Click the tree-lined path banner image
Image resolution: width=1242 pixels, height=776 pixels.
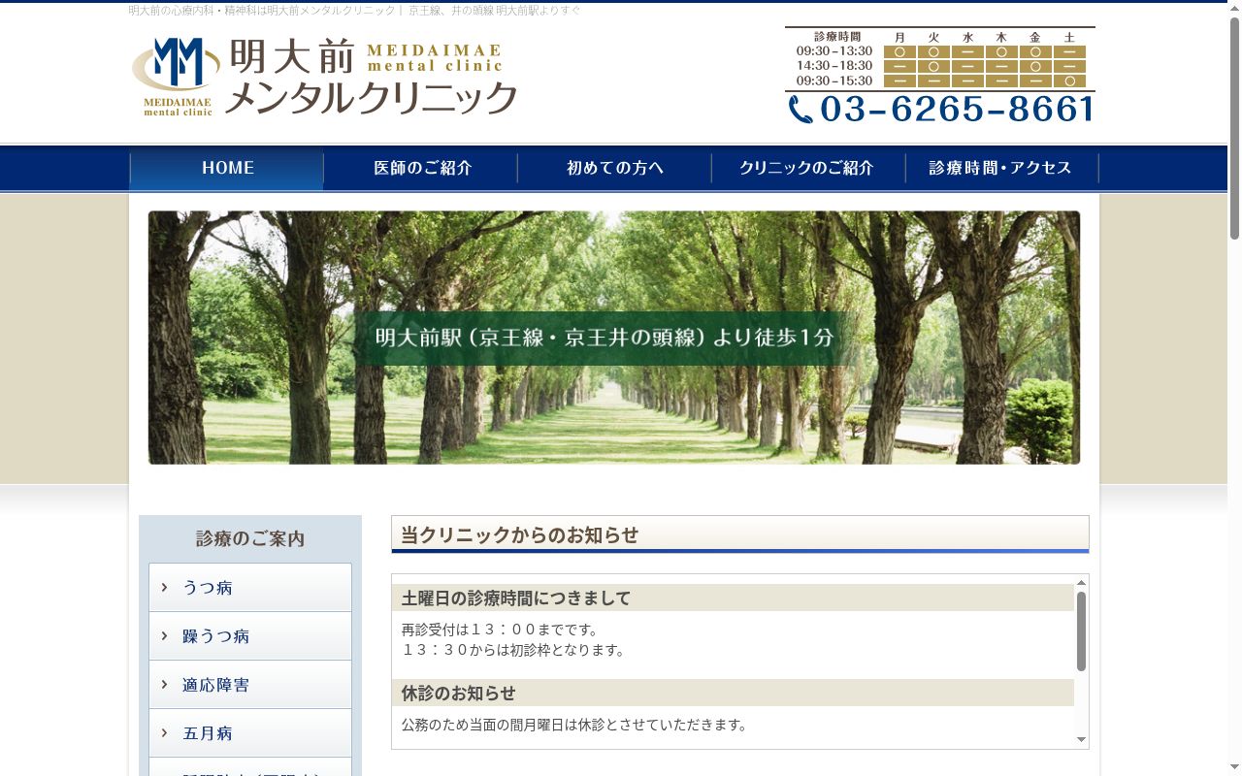click(614, 338)
